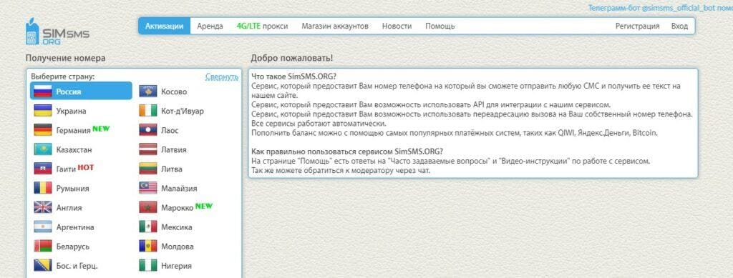Choose country name Украина
Viewport: 733px width, 278px height.
point(71,111)
